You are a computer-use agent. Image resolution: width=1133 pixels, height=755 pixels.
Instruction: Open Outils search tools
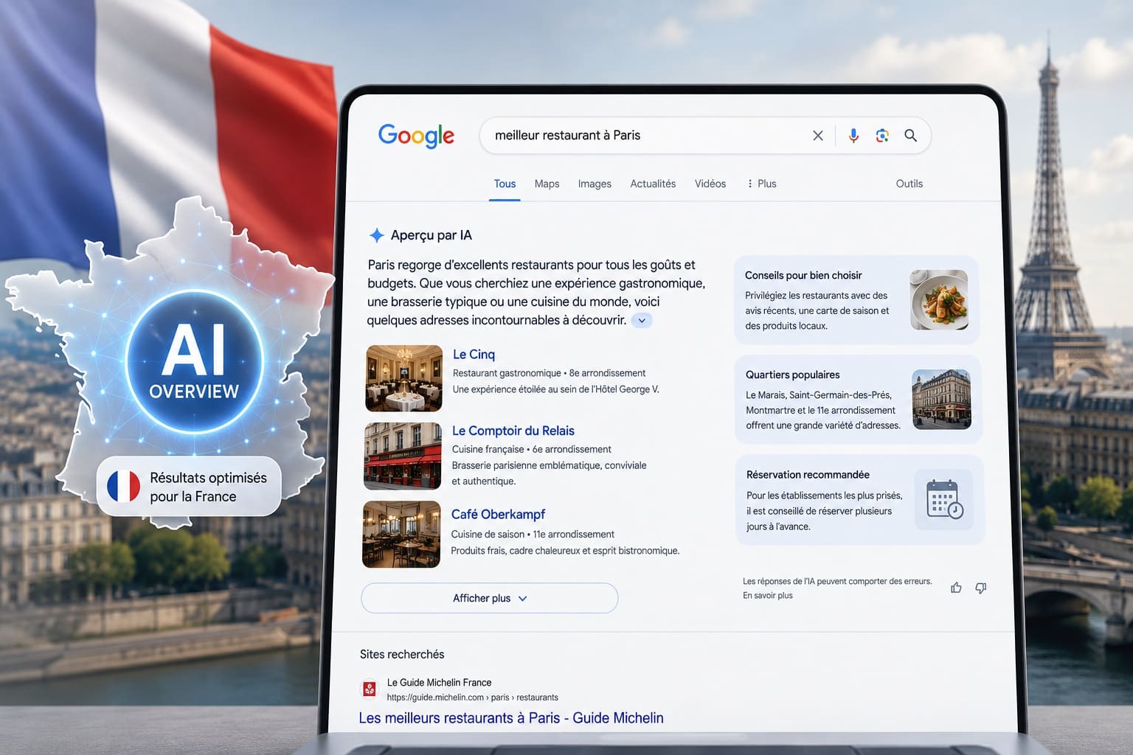pyautogui.click(x=909, y=184)
